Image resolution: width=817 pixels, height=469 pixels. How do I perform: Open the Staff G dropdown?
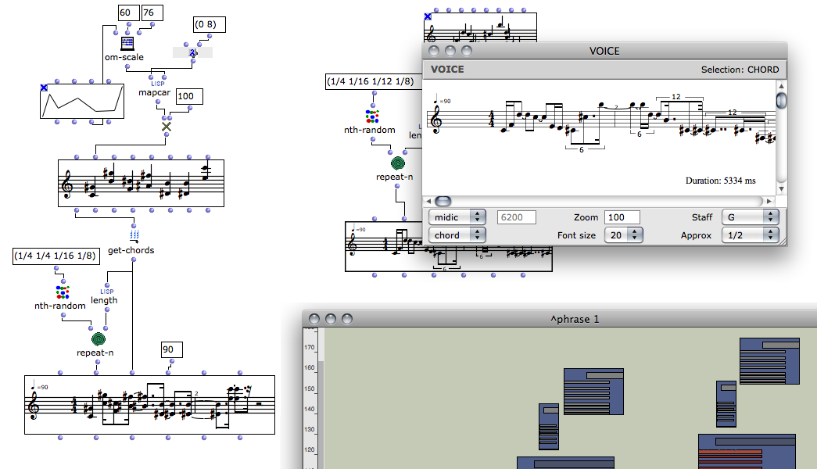(x=750, y=217)
